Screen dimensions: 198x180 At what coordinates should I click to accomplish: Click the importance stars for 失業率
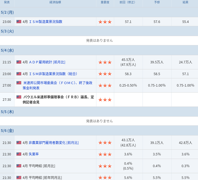click(x=105, y=154)
